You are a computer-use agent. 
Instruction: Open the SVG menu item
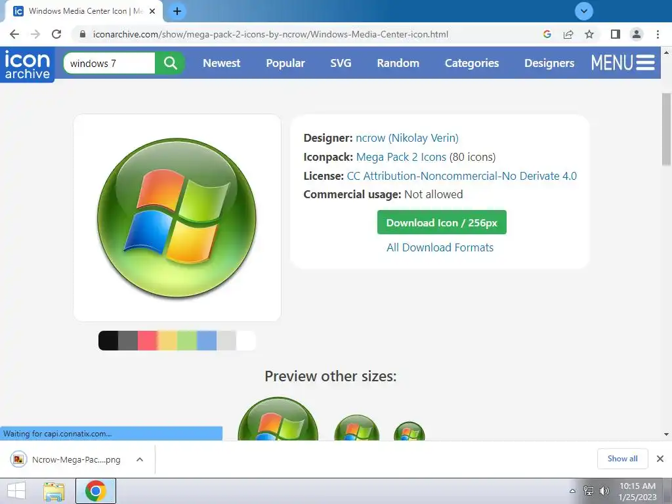click(341, 64)
